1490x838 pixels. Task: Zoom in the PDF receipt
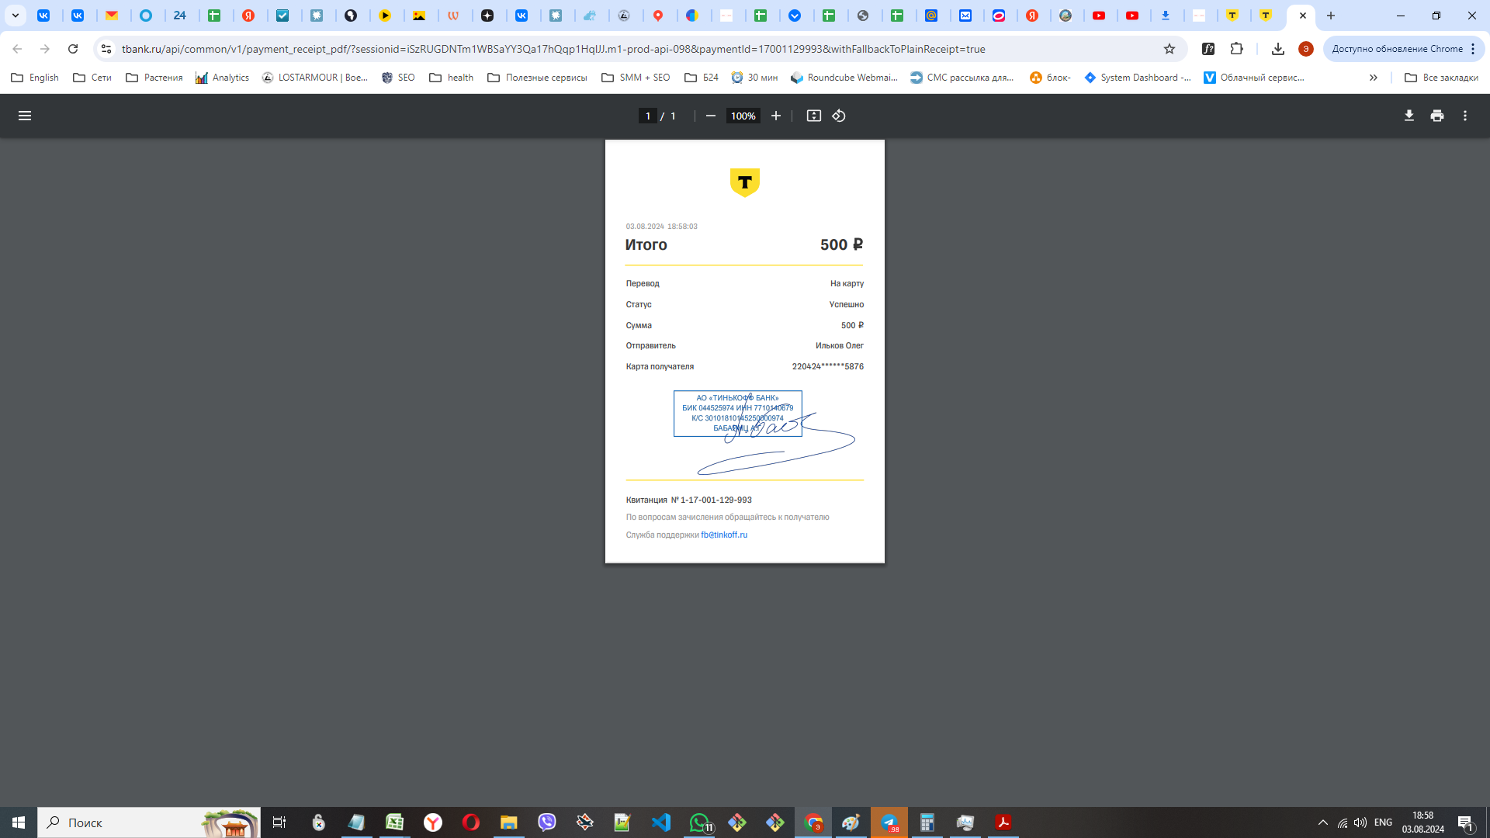pos(775,116)
